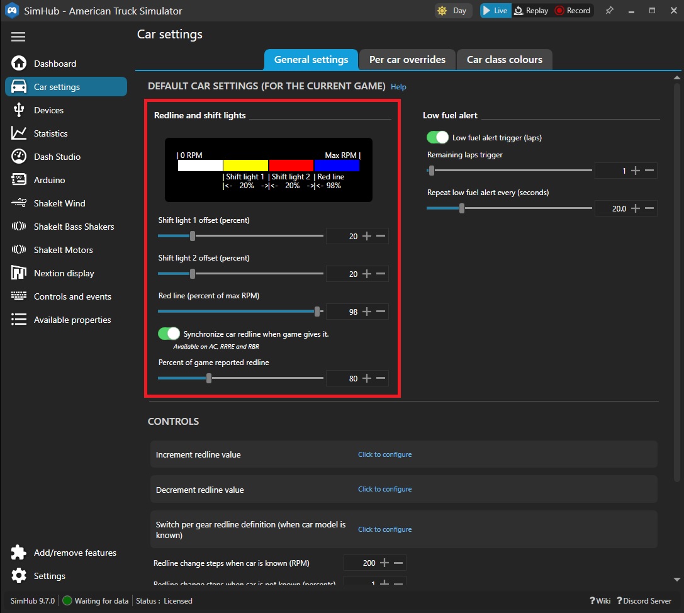Open Per car overrides tab
Image resolution: width=684 pixels, height=613 pixels.
[407, 59]
